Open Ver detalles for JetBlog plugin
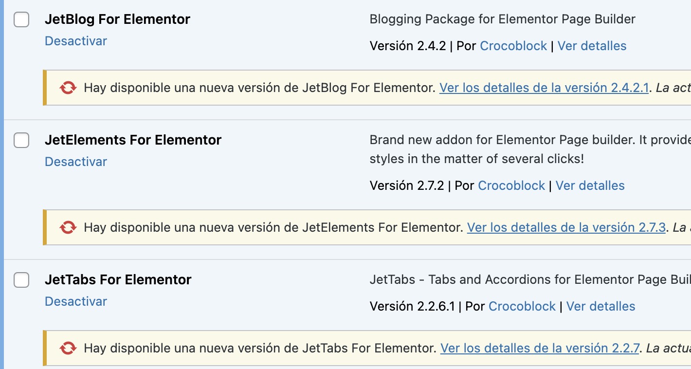Screen dimensions: 691x369 pyautogui.click(x=592, y=46)
